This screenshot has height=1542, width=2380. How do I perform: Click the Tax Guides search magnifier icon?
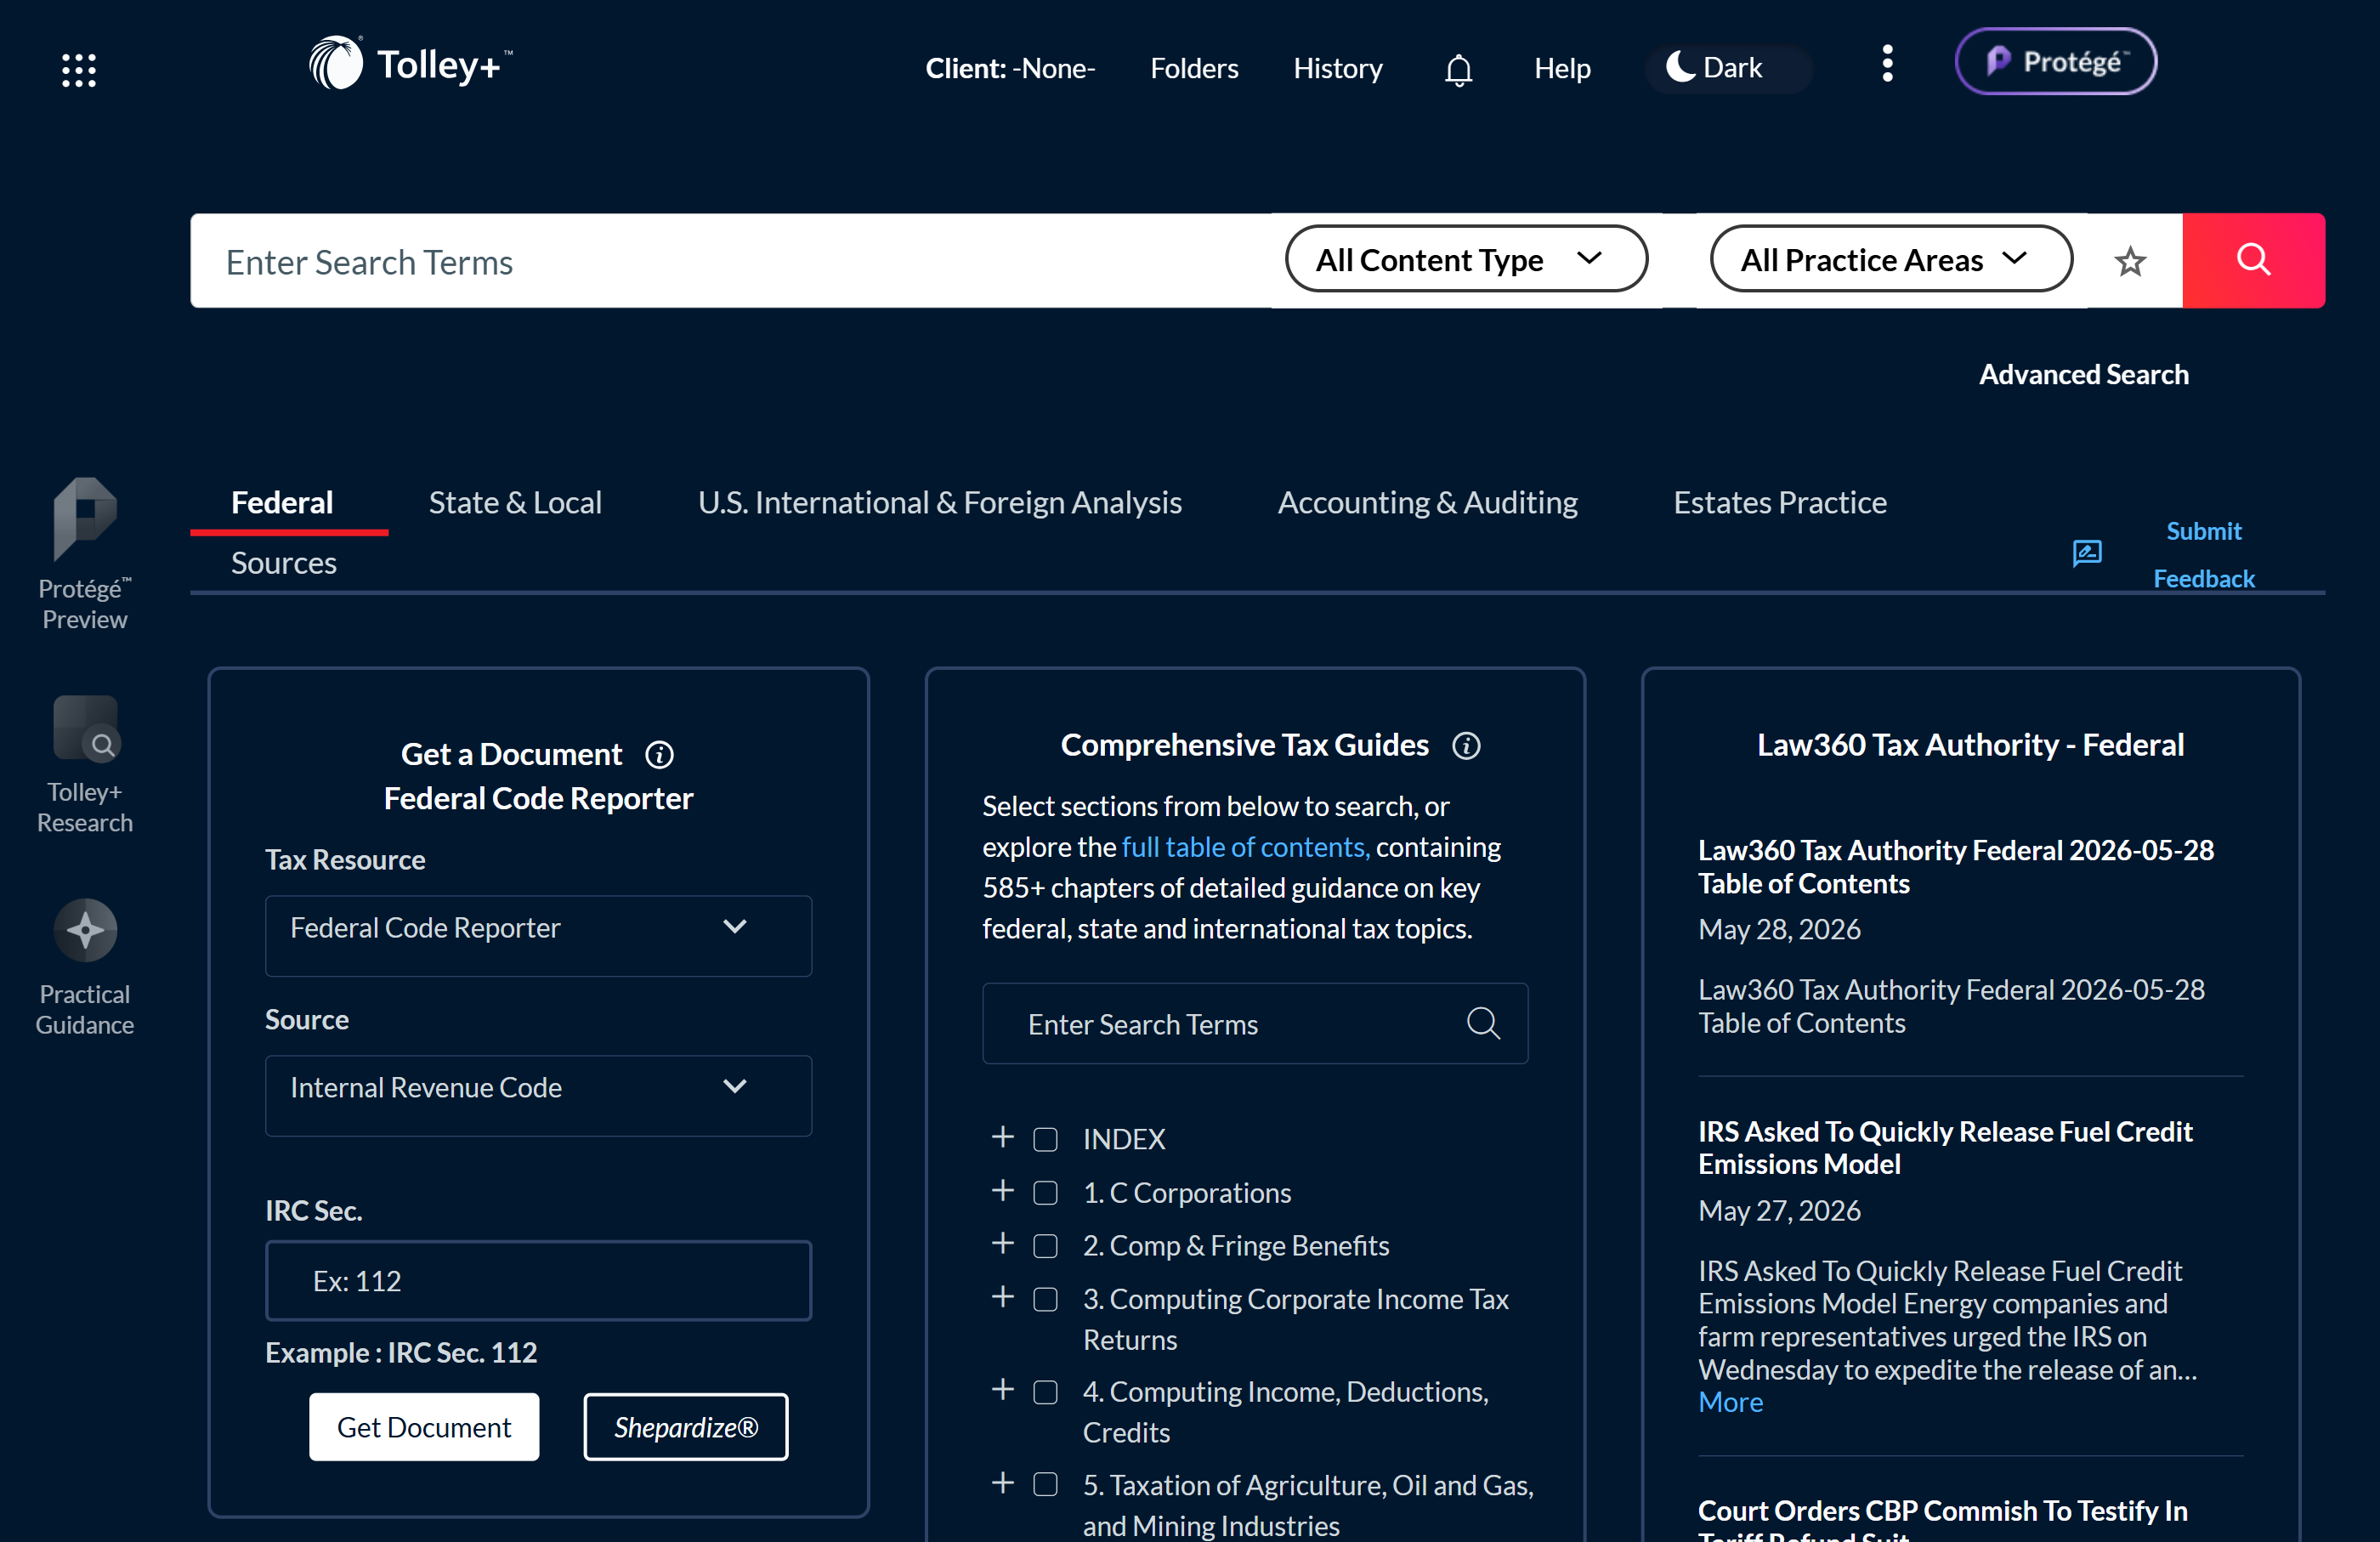[x=1483, y=1023]
